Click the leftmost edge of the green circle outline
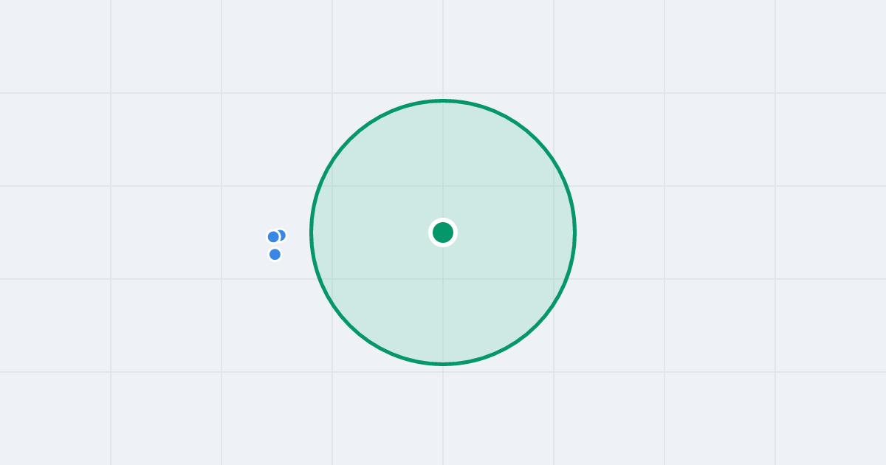 [x=311, y=232]
